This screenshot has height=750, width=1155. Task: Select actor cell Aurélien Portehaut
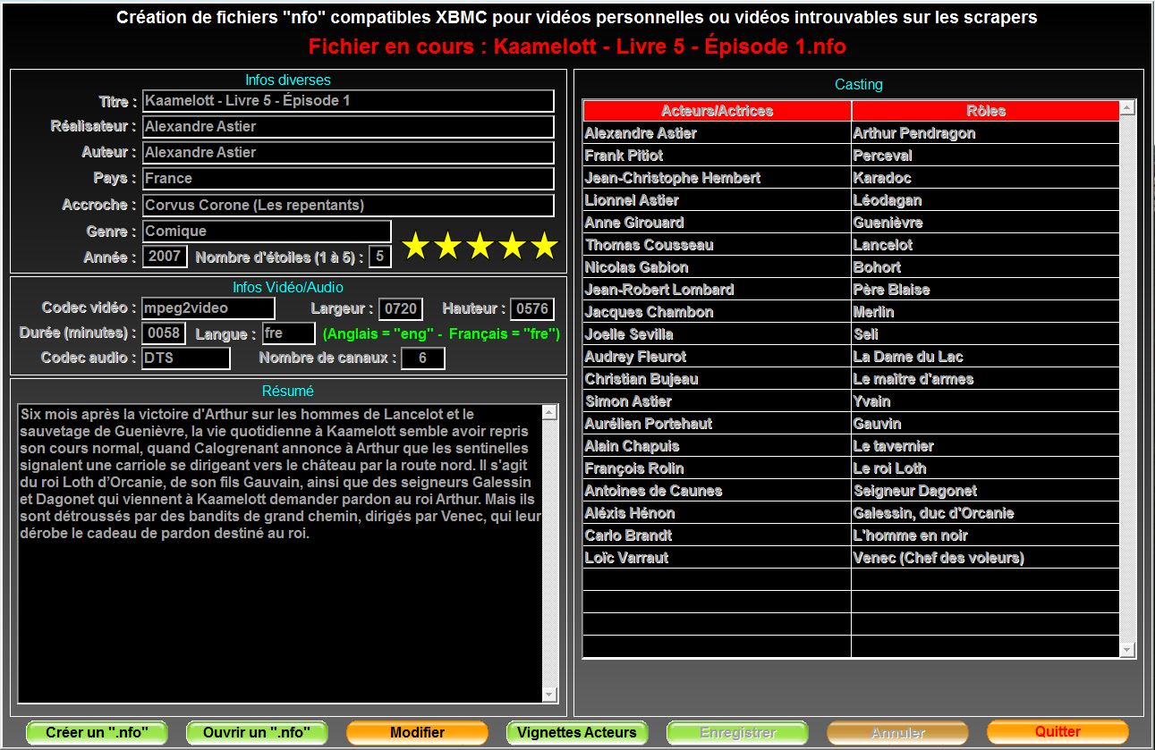point(717,424)
